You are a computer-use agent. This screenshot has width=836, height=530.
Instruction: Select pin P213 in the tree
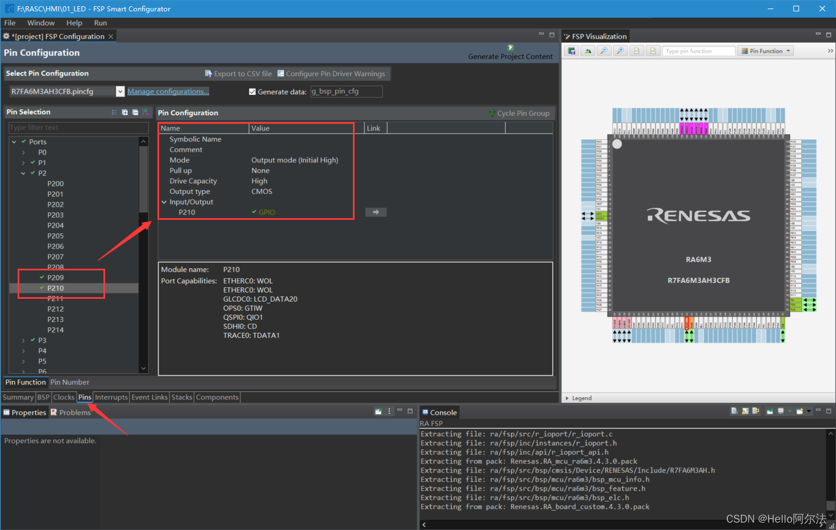(56, 319)
